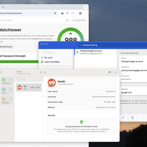The width and height of the screenshot is (147, 147).
Task: Click the large Reddit icon in details
Action: coord(52,83)
